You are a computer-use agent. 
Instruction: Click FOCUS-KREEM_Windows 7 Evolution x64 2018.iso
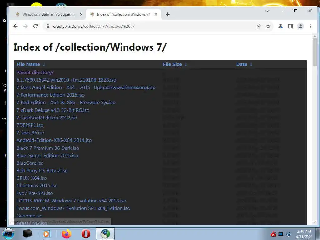[72, 201]
